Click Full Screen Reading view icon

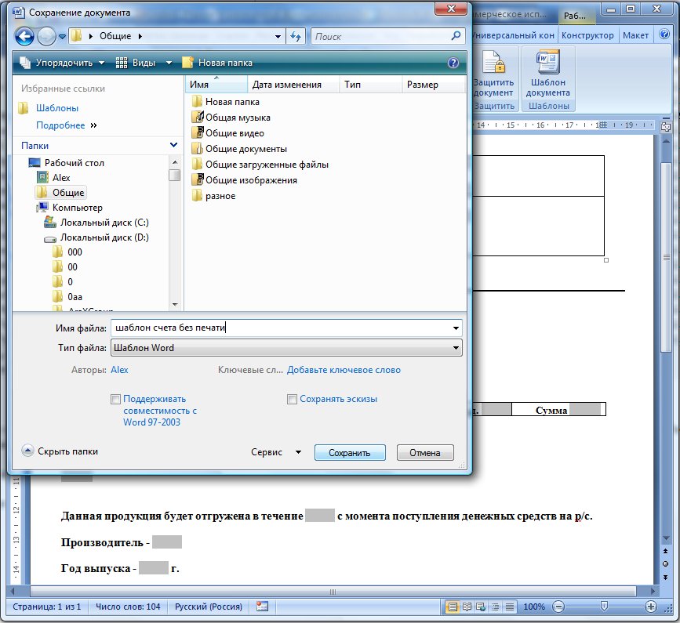(x=467, y=607)
